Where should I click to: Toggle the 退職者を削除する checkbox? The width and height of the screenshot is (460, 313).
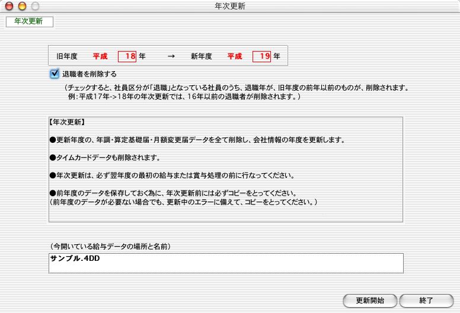[x=55, y=74]
